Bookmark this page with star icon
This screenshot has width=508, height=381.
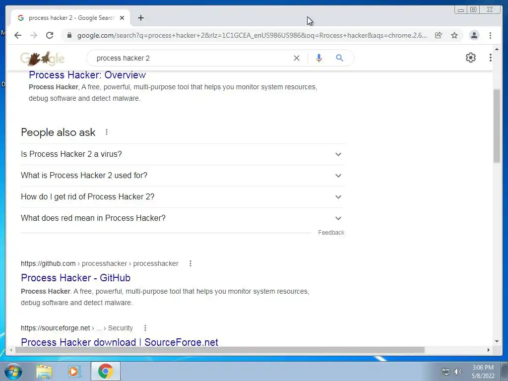(x=454, y=35)
